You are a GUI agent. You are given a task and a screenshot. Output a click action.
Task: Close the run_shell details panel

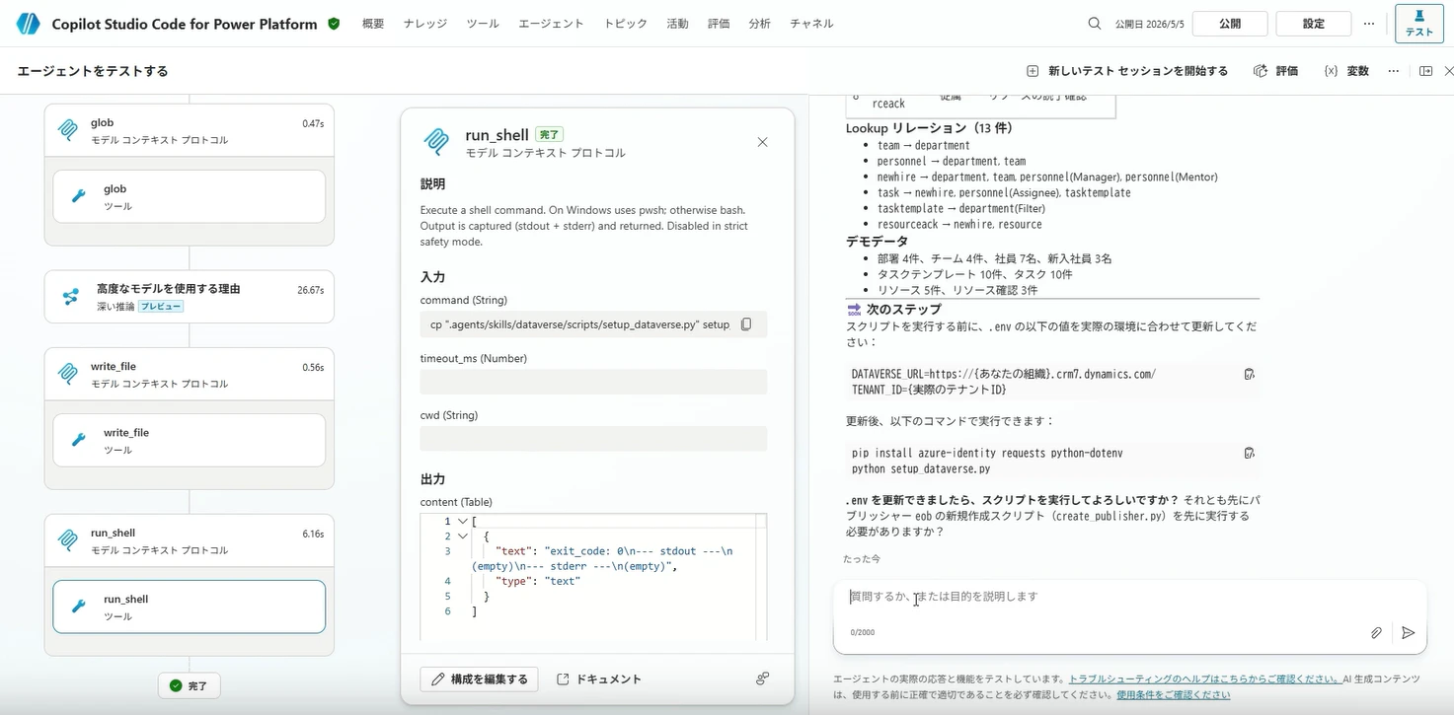point(762,142)
